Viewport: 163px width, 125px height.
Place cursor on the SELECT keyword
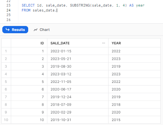(28, 5)
